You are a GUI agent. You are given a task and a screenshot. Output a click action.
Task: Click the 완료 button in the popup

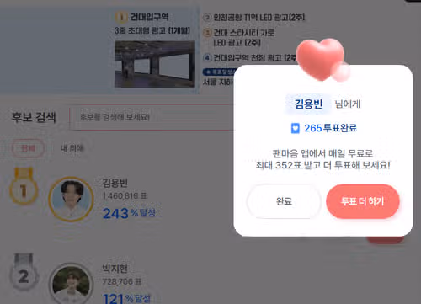[284, 201]
